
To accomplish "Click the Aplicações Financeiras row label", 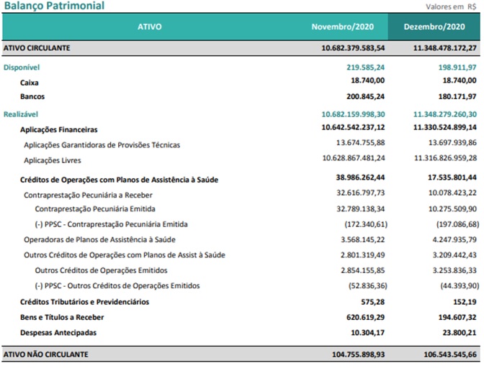I will [x=59, y=129].
